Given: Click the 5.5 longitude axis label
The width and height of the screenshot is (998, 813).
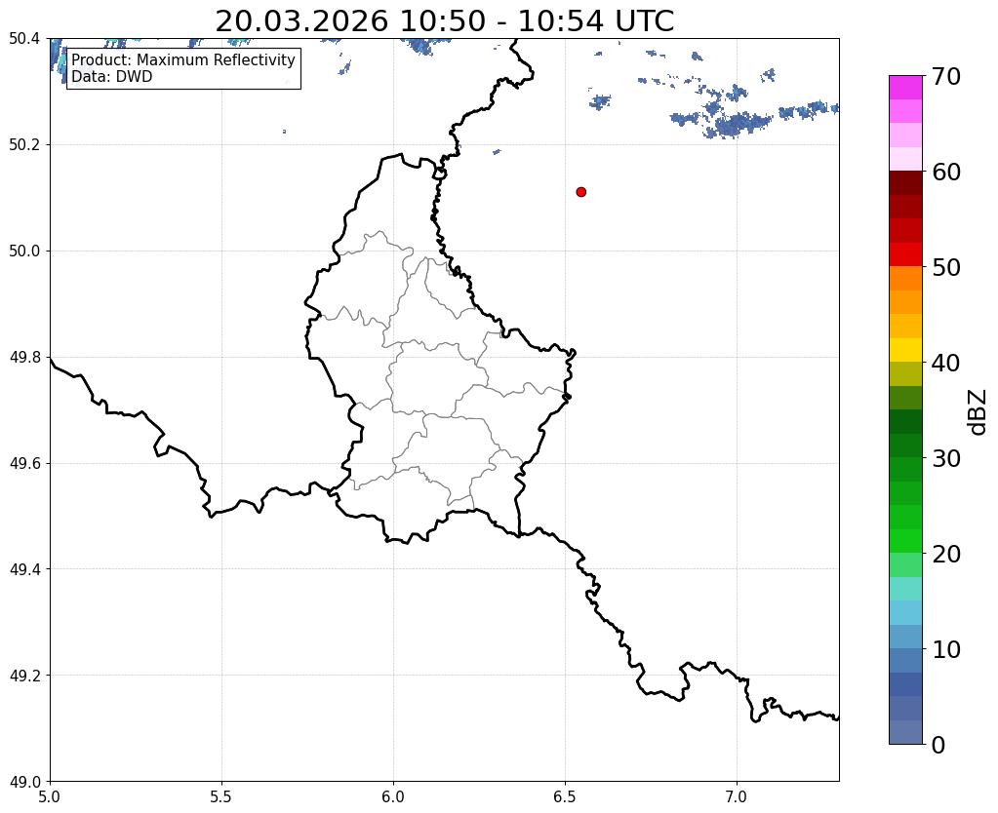Looking at the screenshot, I should pyautogui.click(x=221, y=797).
